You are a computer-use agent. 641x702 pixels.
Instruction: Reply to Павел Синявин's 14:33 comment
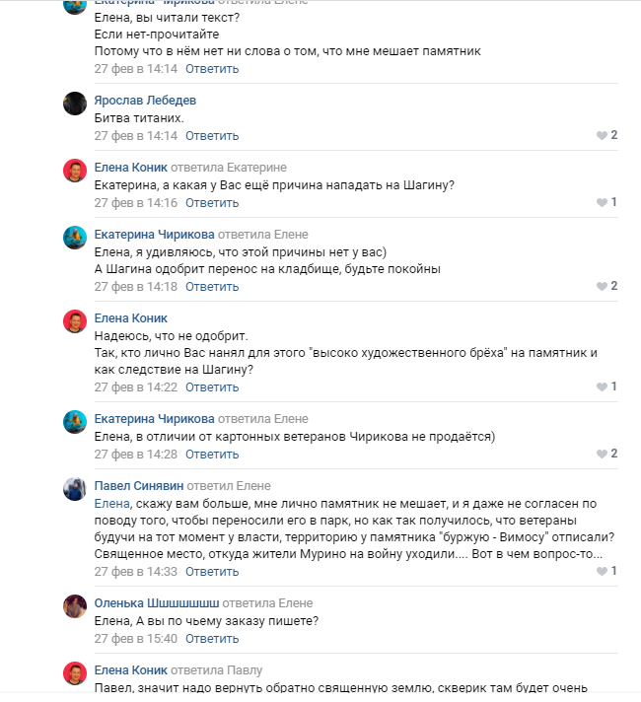pyautogui.click(x=212, y=571)
